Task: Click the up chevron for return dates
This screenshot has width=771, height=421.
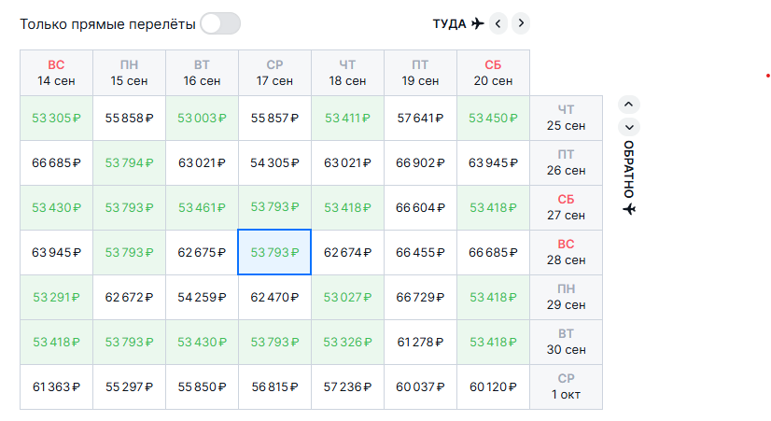Action: pos(629,105)
